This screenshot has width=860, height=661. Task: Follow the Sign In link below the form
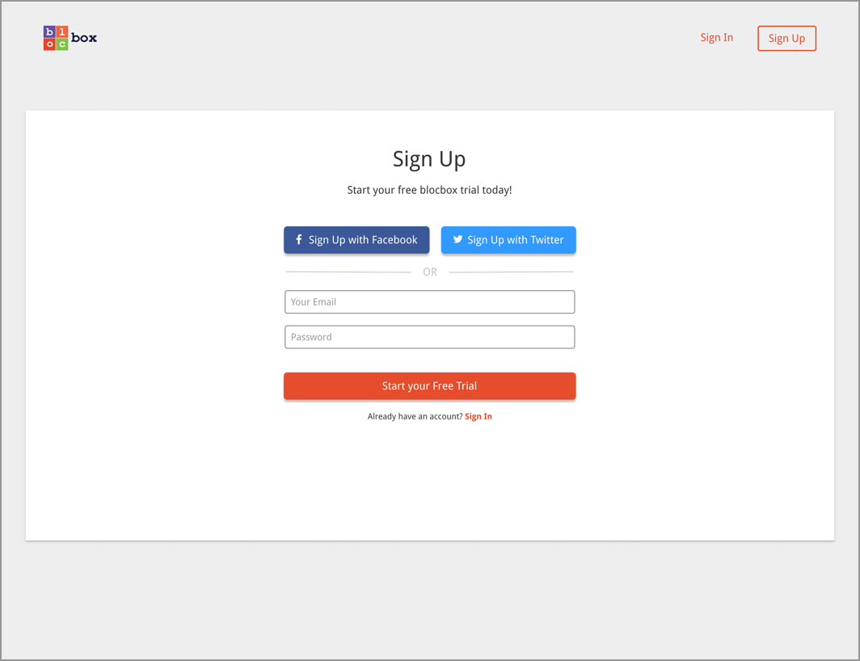[478, 416]
